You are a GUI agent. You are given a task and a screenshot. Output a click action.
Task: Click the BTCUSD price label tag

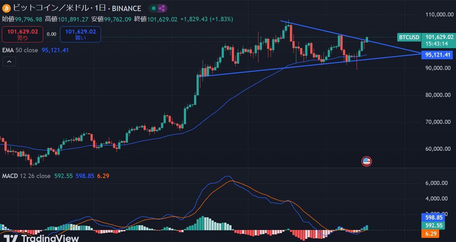pos(408,37)
